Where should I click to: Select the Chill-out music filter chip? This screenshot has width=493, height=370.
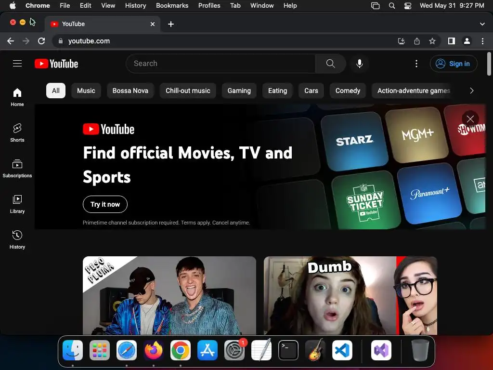[x=188, y=91]
